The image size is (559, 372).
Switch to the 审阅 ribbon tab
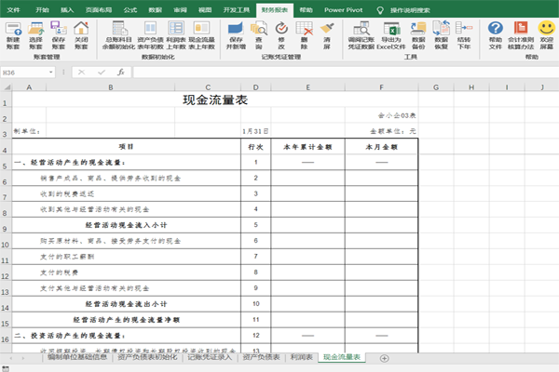pos(180,10)
